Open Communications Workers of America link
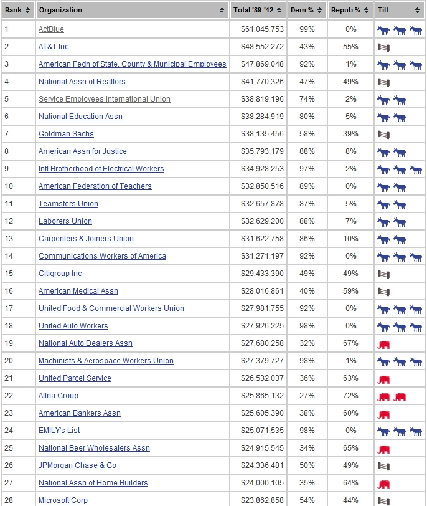This screenshot has width=427, height=506. 102,256
